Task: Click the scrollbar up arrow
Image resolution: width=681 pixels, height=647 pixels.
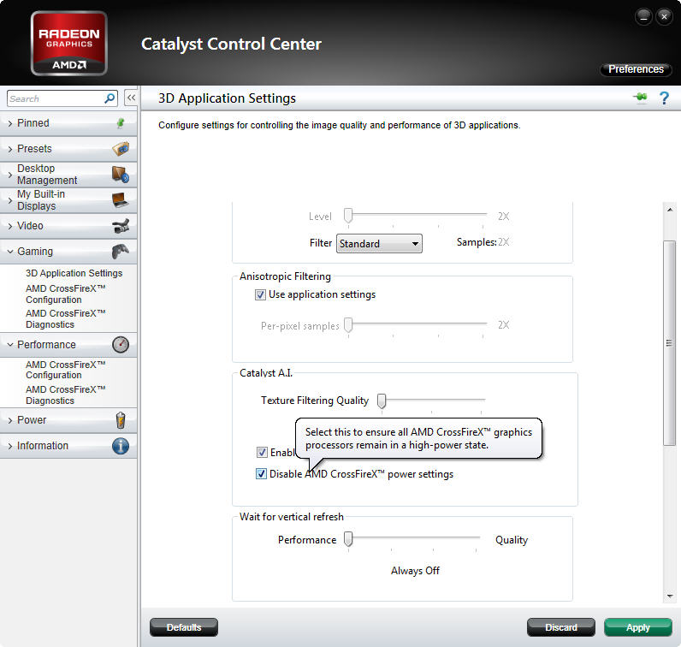Action: tap(670, 210)
